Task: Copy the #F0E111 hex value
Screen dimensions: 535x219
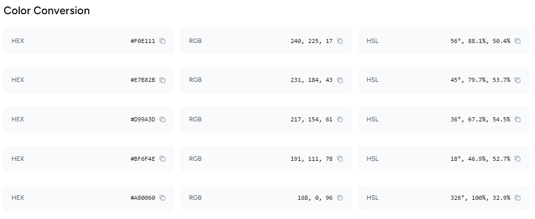Action: 163,41
